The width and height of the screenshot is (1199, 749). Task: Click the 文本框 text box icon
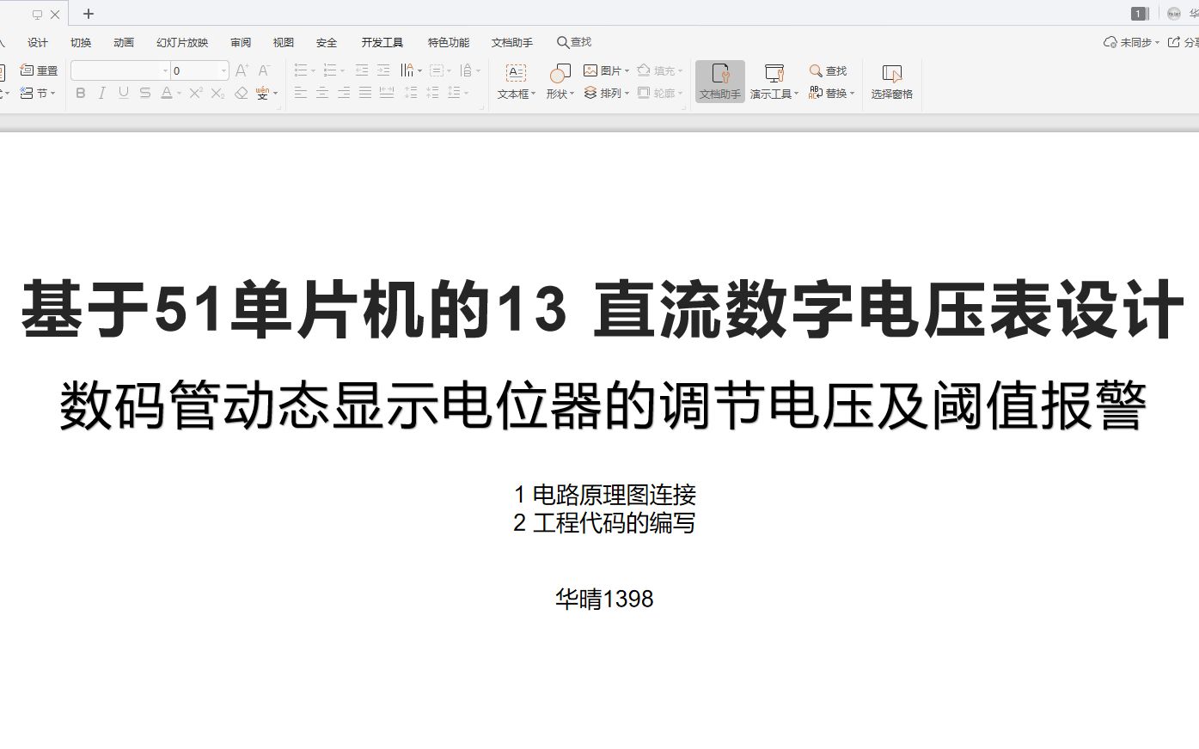[x=516, y=73]
